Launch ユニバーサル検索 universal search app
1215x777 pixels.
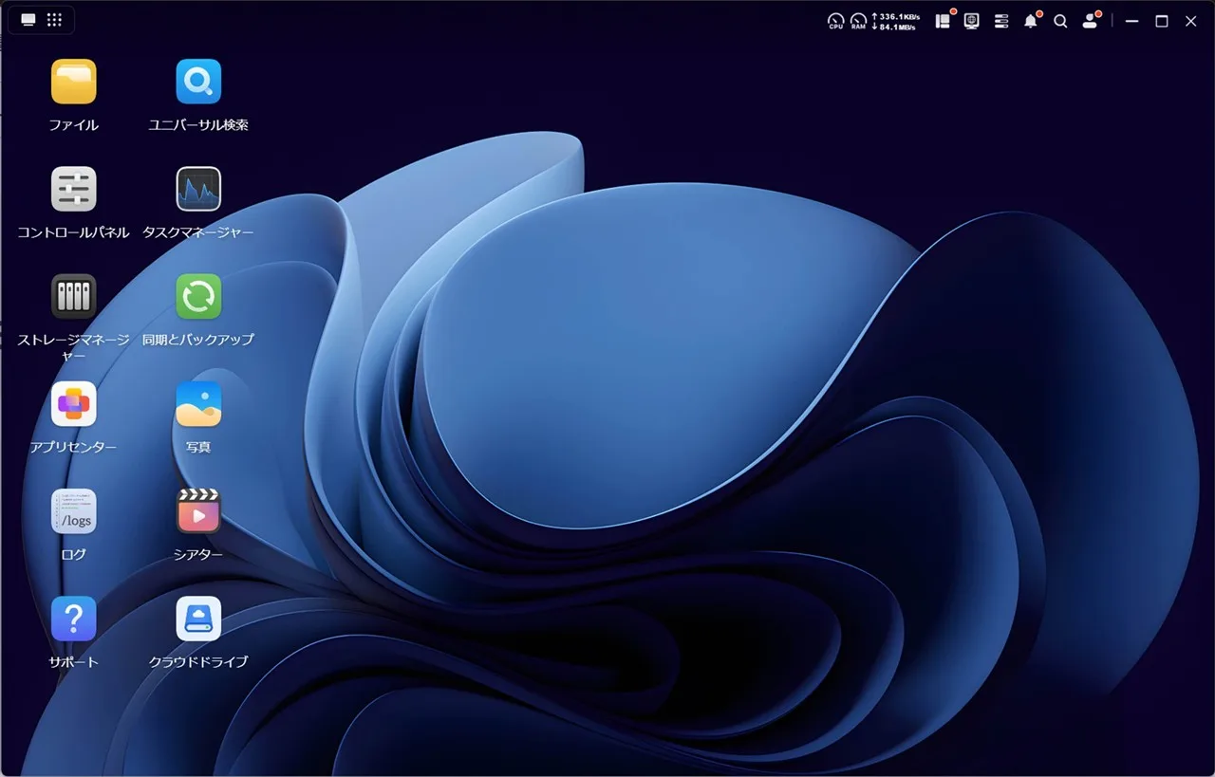(x=198, y=83)
